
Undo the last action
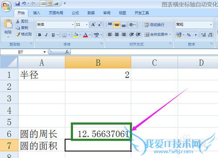[24, 3]
